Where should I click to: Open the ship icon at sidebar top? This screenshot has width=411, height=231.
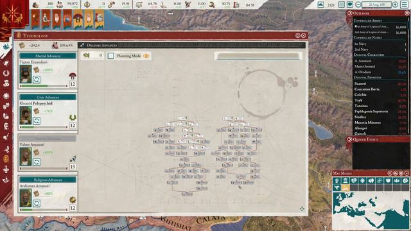point(6,47)
